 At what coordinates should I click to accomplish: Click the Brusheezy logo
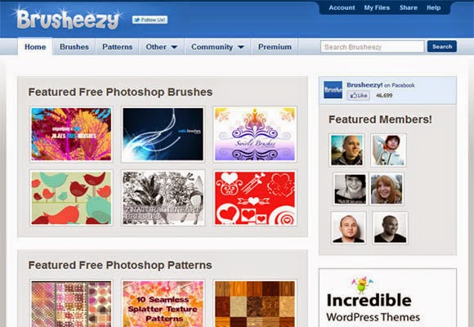(69, 18)
